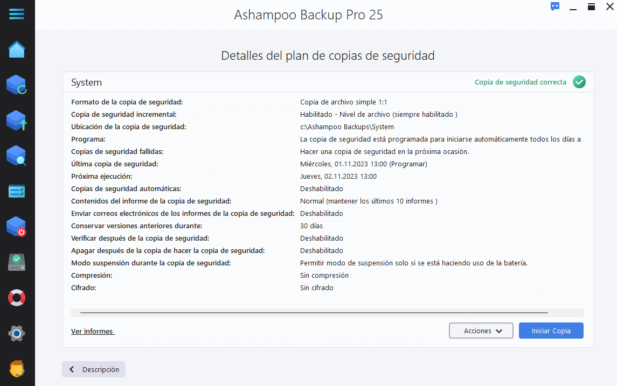
Task: Open the browse backup cube icon with magnifier
Action: coord(17,156)
